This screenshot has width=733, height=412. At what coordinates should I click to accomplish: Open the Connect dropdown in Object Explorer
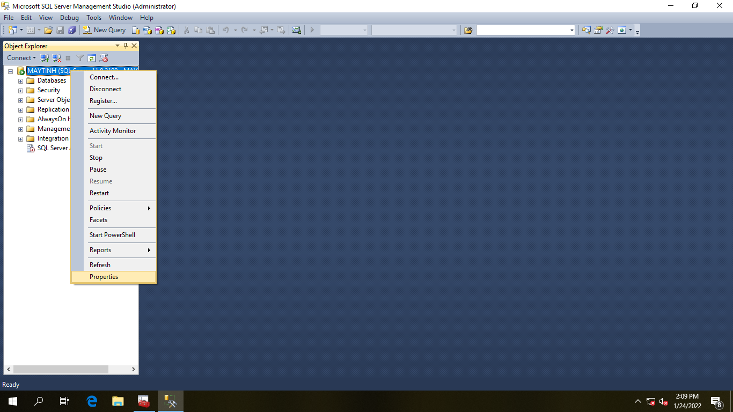[x=21, y=58]
